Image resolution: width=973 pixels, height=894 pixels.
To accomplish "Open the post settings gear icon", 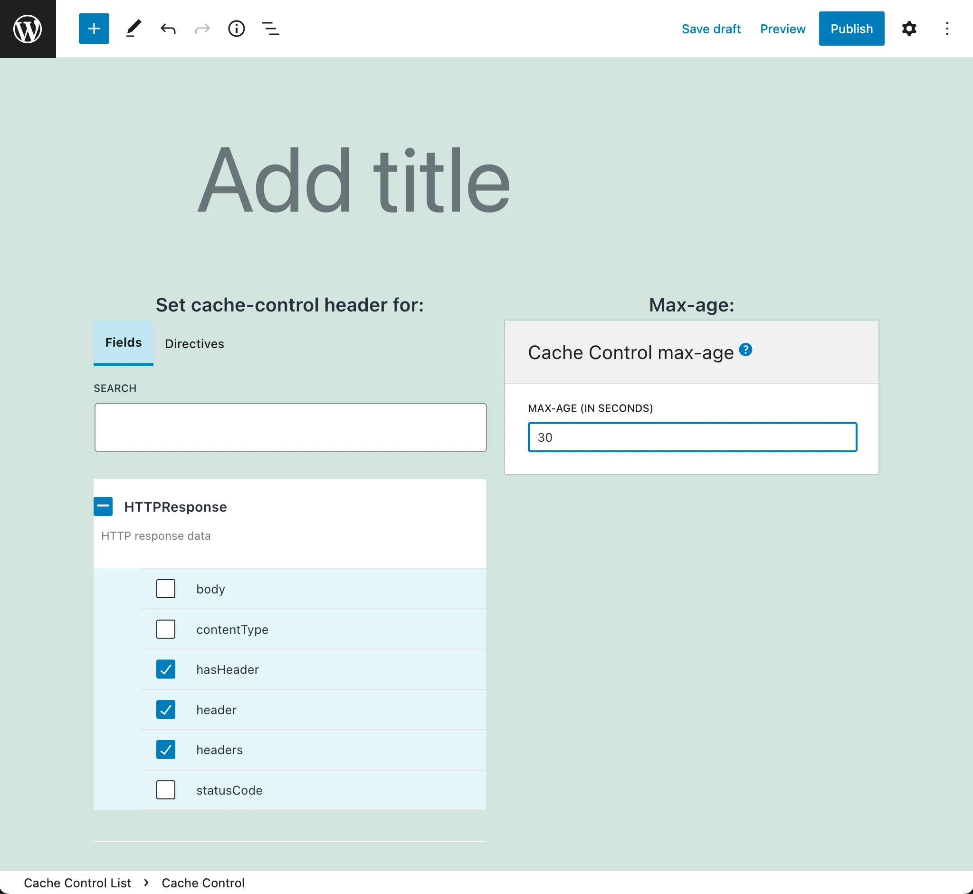I will point(909,28).
